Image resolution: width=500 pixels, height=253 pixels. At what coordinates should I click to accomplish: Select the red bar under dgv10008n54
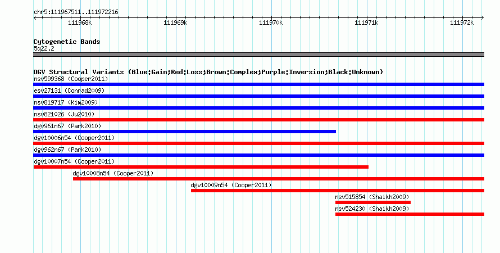[279, 179]
